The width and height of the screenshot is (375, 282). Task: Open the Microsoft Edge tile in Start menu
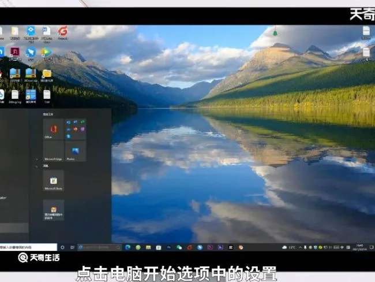coord(54,151)
